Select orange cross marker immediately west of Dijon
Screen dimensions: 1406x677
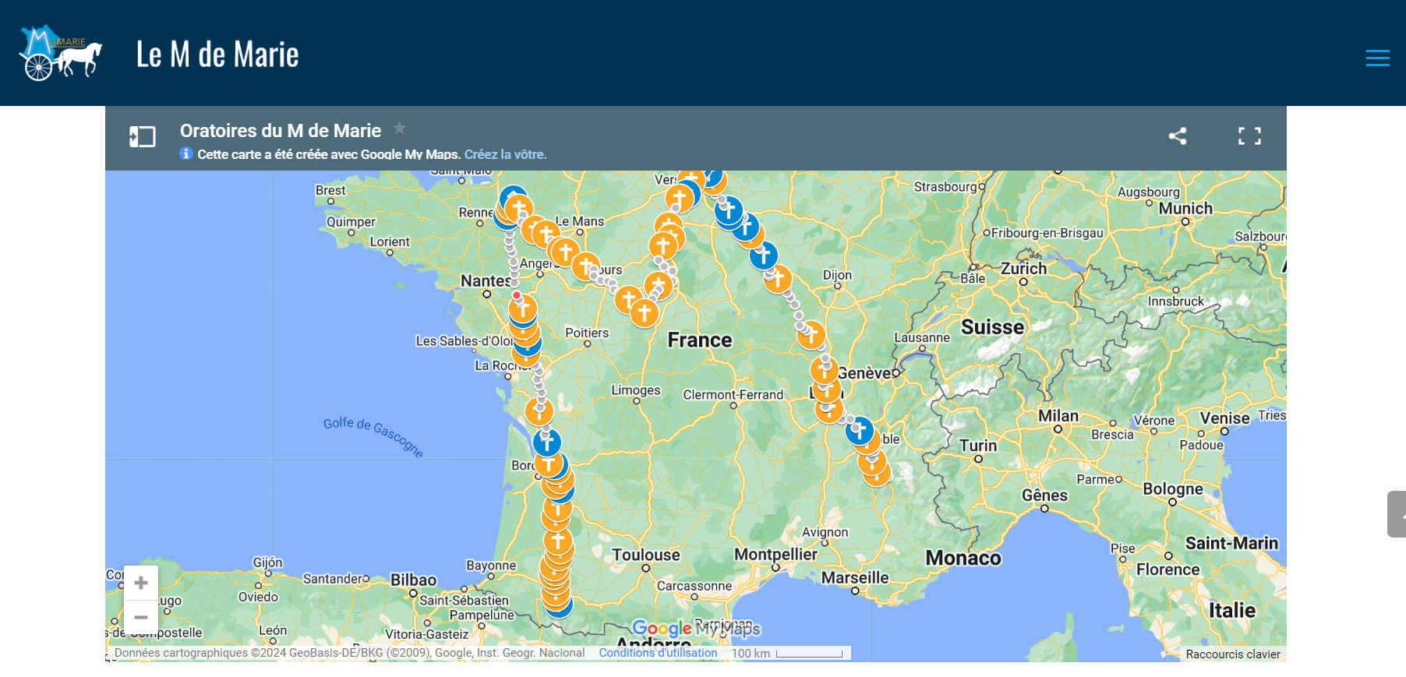click(x=777, y=278)
